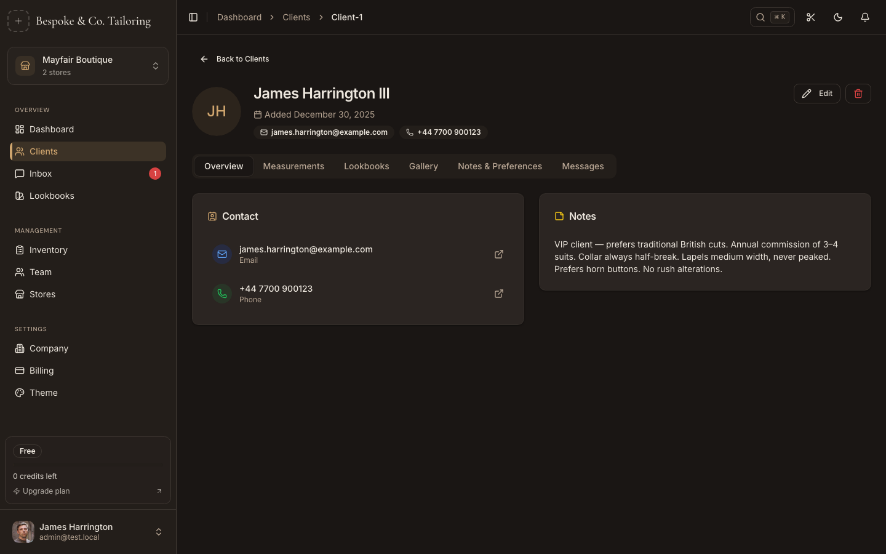Click the Upgrade plan control

(46, 491)
